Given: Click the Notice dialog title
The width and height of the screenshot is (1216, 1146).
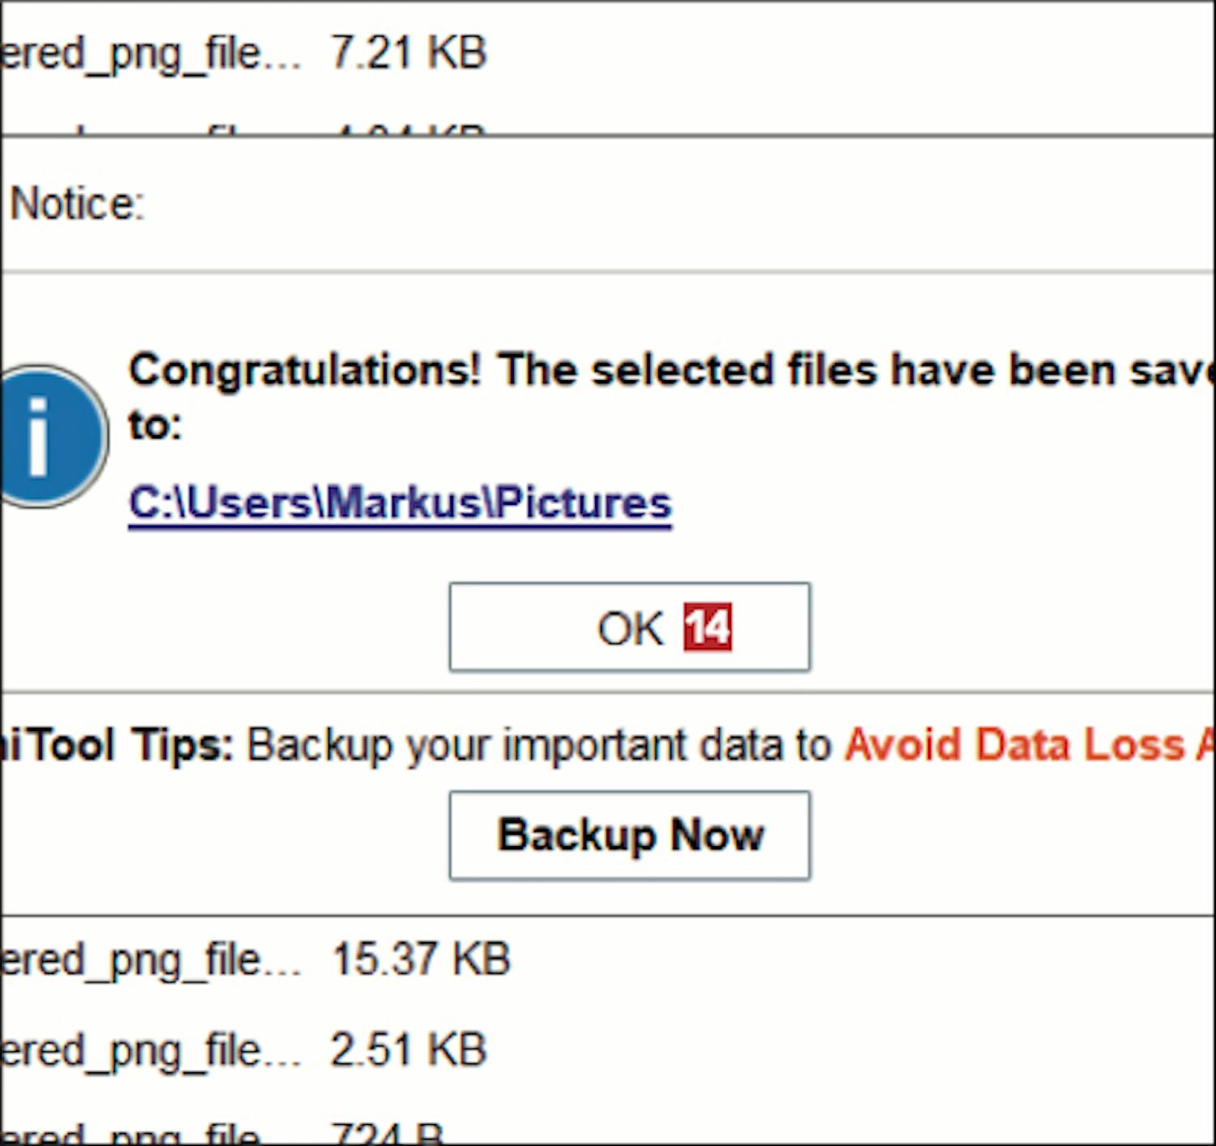Looking at the screenshot, I should tap(77, 203).
